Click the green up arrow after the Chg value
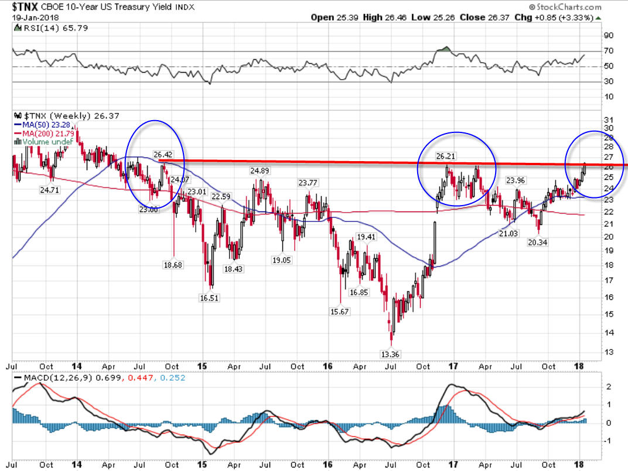Viewport: 628px width, 471px height. pyautogui.click(x=598, y=18)
